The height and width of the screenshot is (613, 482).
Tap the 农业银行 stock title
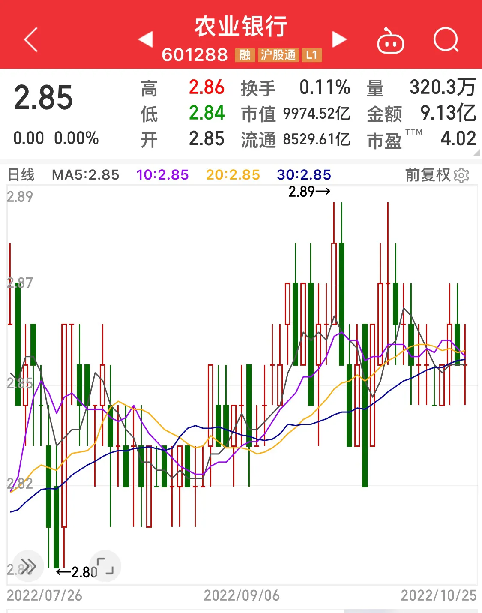(241, 27)
